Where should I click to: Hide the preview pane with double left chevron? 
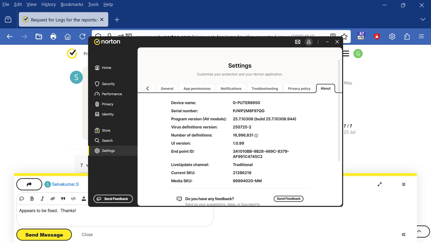[403, 235]
